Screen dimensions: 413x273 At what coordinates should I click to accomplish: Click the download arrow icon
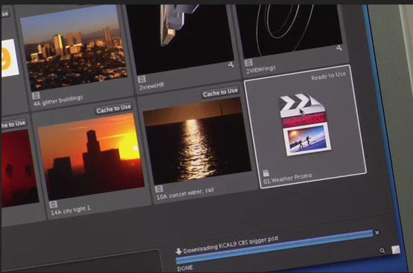179,251
